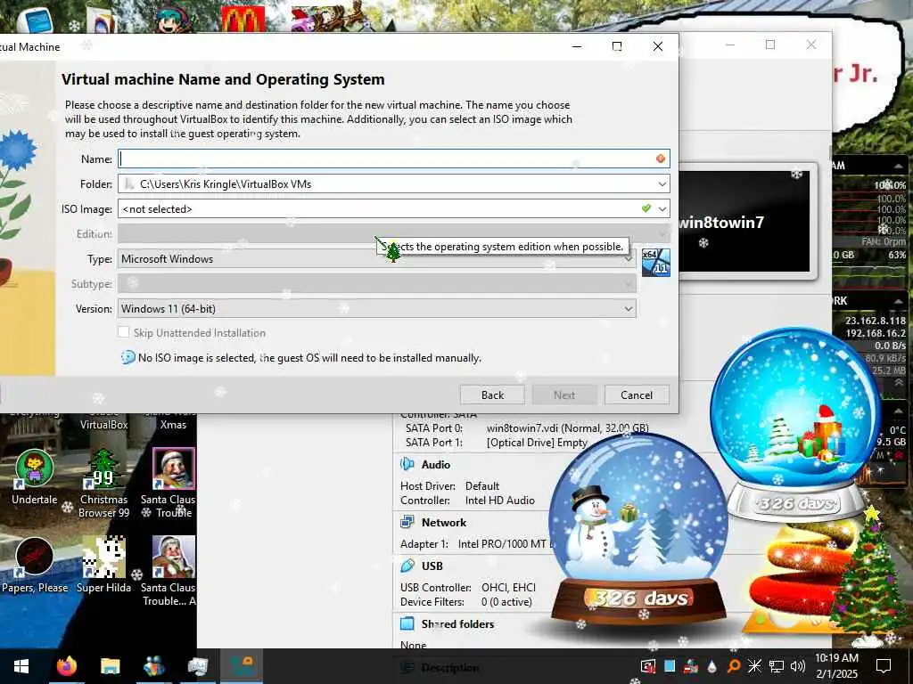Click the taskbar clock showing 10:19 AM
Screen dimensions: 913x684
pyautogui.click(x=836, y=665)
